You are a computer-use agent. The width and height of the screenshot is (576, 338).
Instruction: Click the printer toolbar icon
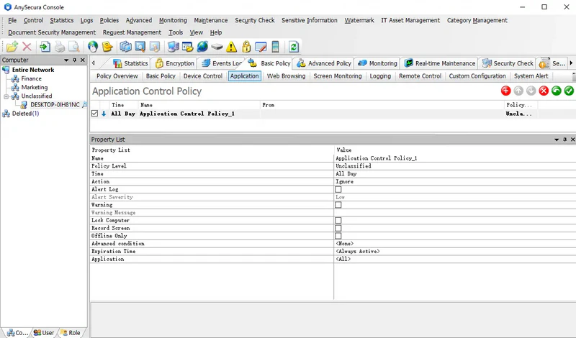click(60, 47)
